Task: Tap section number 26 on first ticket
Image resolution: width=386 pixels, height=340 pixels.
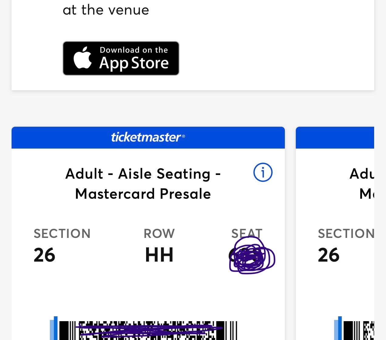Action: pyautogui.click(x=44, y=255)
